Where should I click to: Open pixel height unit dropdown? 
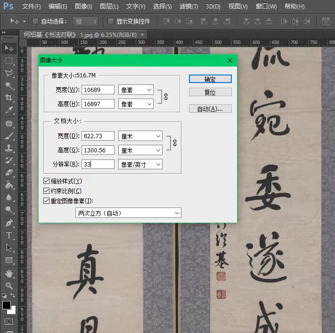click(136, 104)
